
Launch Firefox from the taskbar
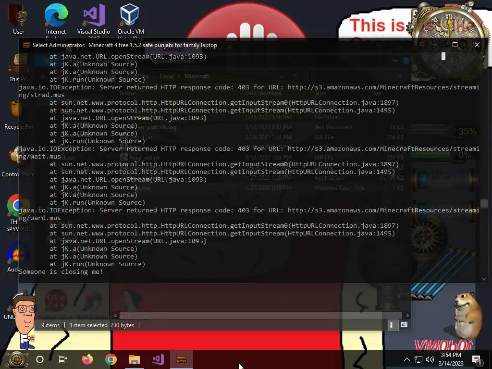point(87,359)
